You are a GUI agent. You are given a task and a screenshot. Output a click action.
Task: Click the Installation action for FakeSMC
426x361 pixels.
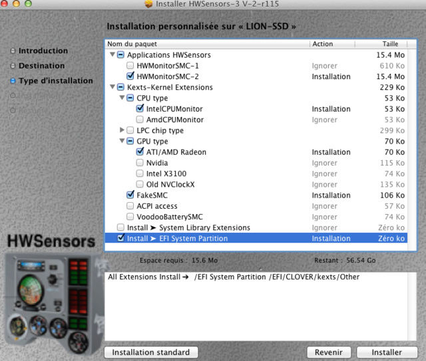point(331,195)
